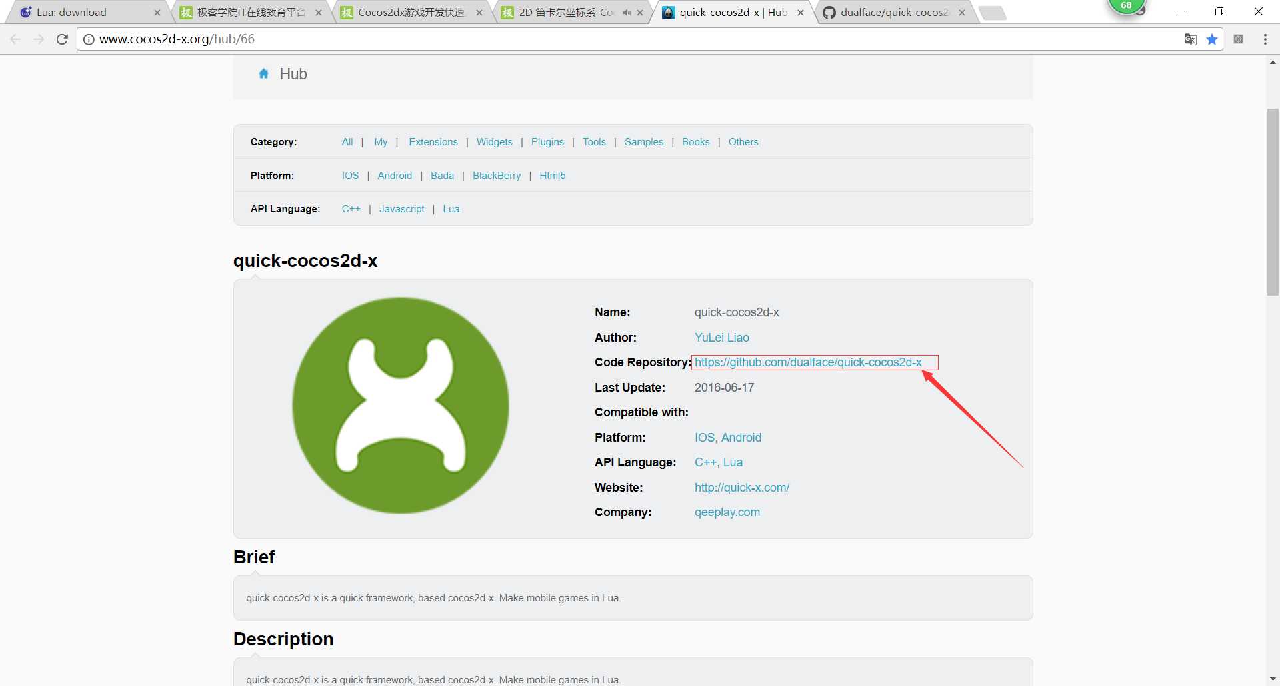1280x686 pixels.
Task: Click the quick-cocos2d-x green logo image
Action: pyautogui.click(x=401, y=405)
